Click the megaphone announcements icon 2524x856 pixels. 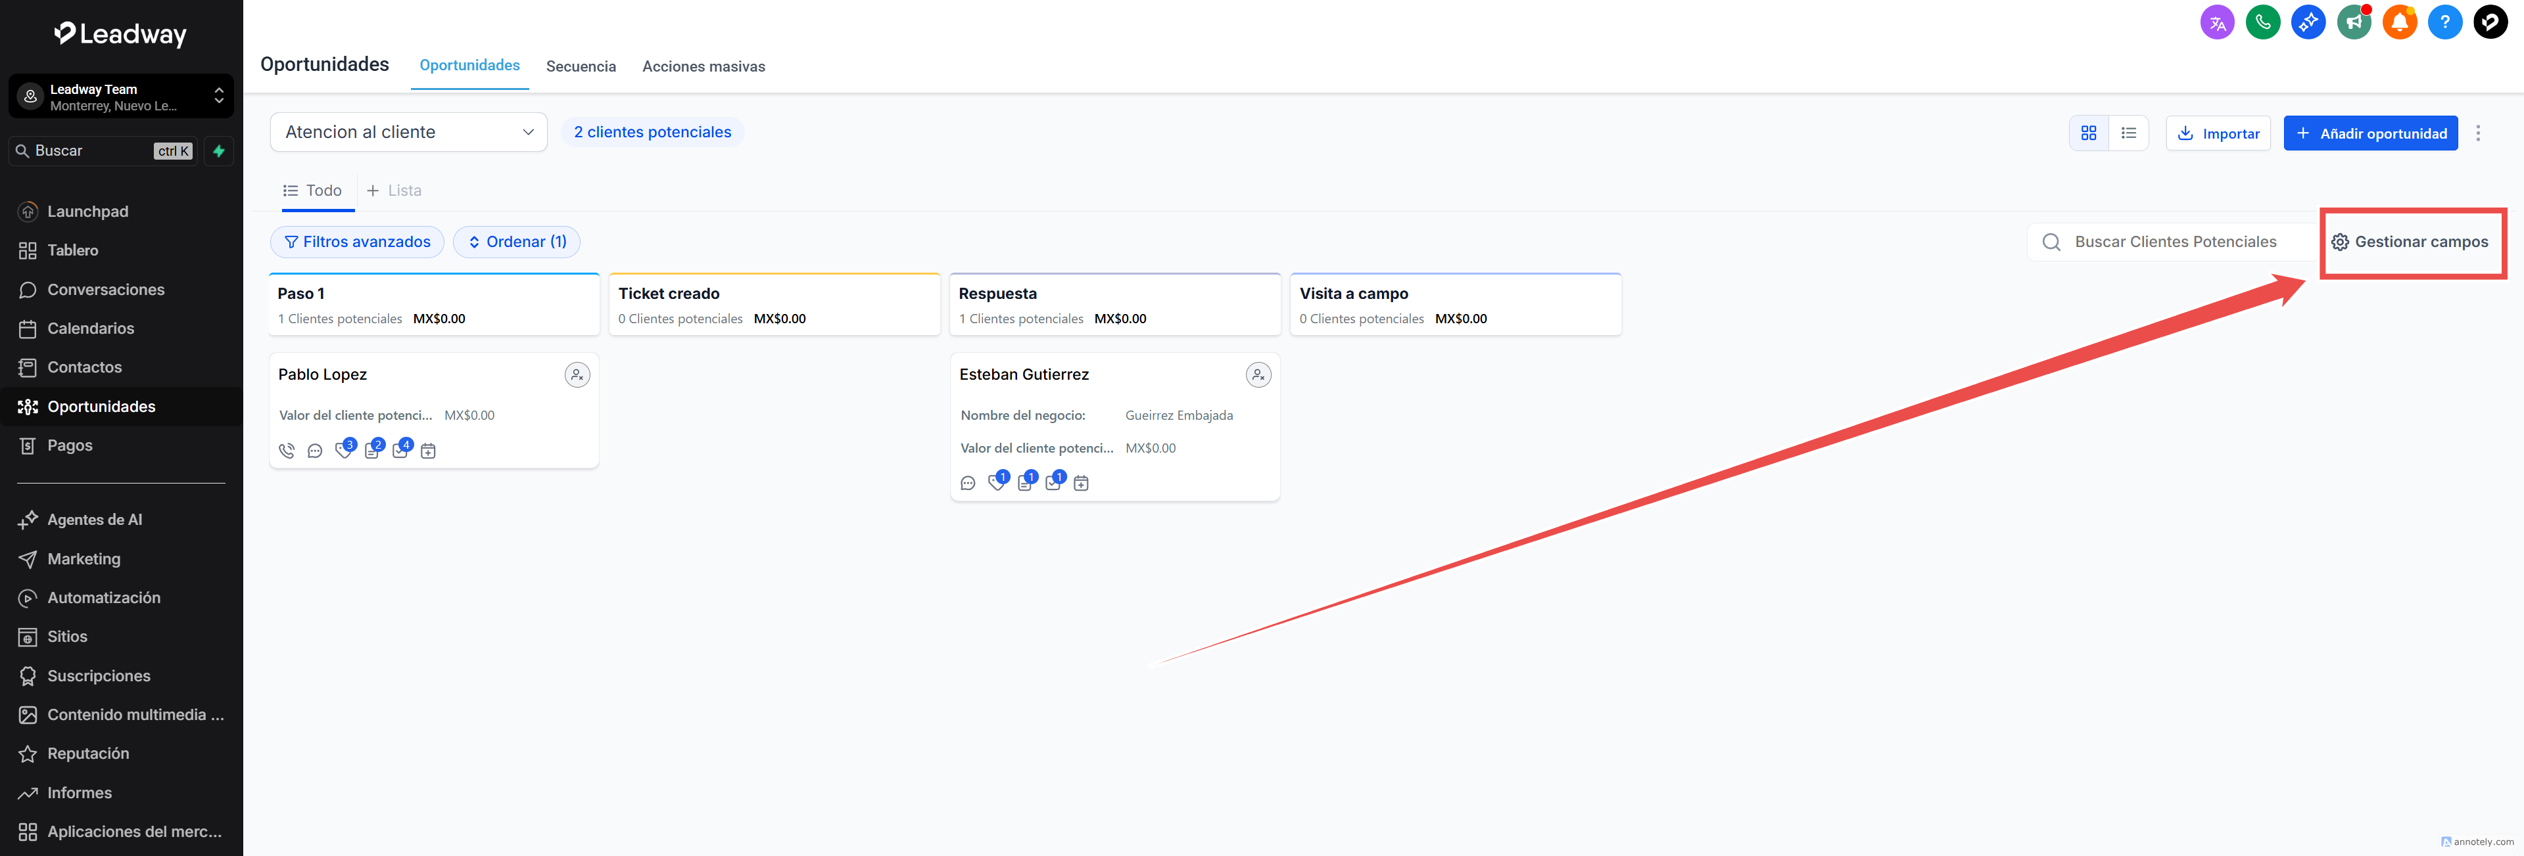pos(2354,22)
